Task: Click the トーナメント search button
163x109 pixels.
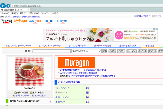Action: point(131,51)
